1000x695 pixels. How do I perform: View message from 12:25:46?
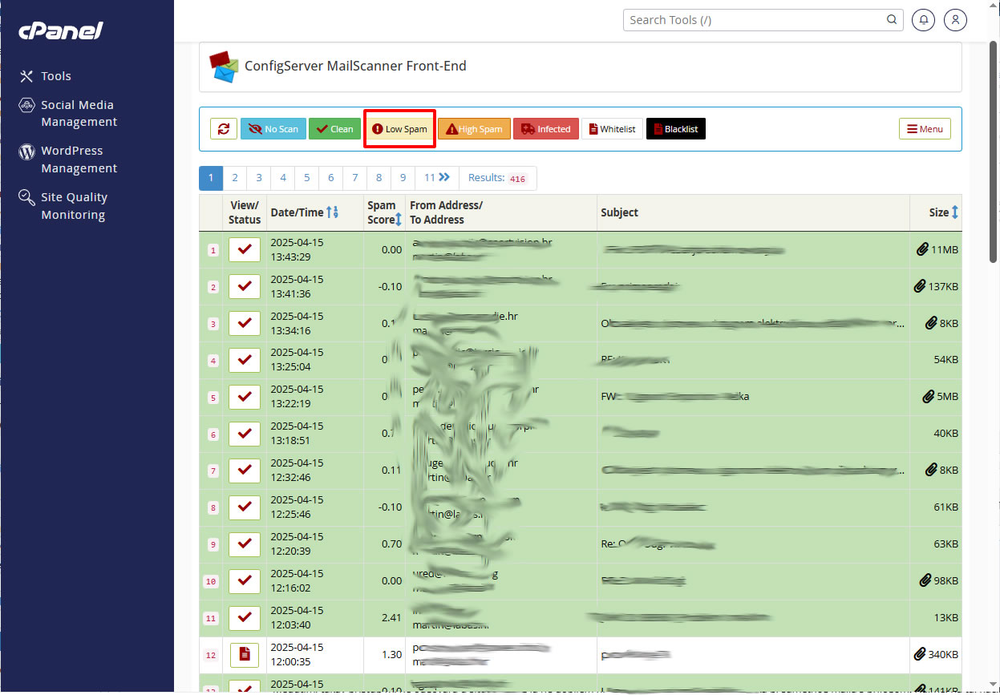[245, 507]
